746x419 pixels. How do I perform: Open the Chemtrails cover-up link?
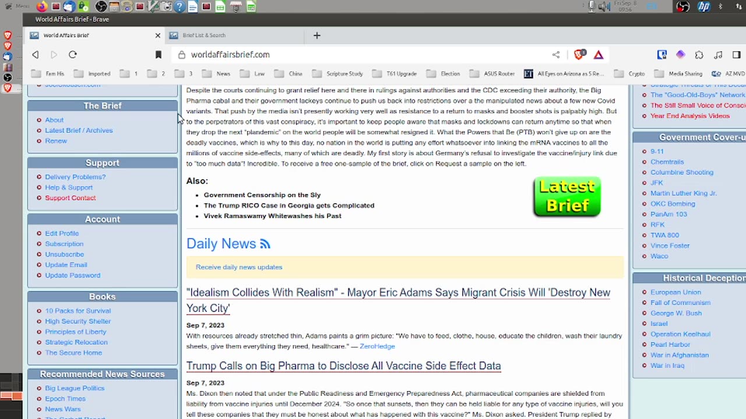667,162
